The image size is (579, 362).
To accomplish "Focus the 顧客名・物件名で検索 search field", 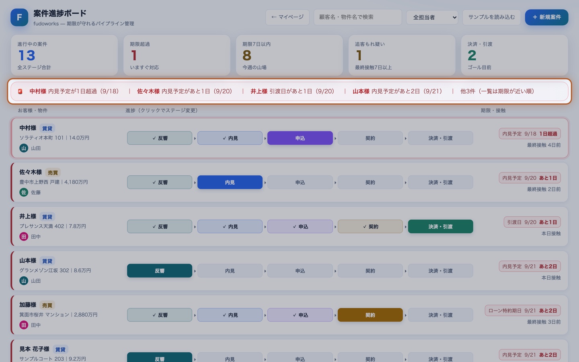I will tap(357, 17).
